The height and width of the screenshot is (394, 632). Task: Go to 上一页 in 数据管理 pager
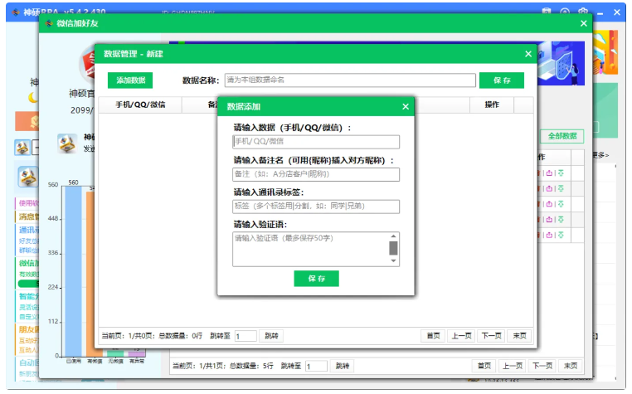[x=461, y=336]
